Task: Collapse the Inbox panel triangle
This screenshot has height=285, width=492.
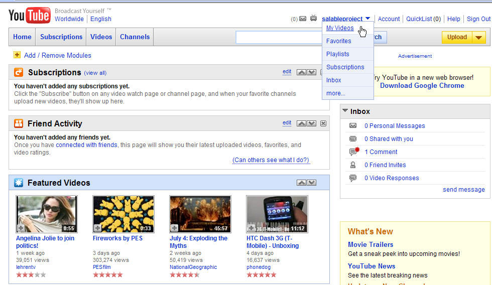Action: (x=345, y=111)
